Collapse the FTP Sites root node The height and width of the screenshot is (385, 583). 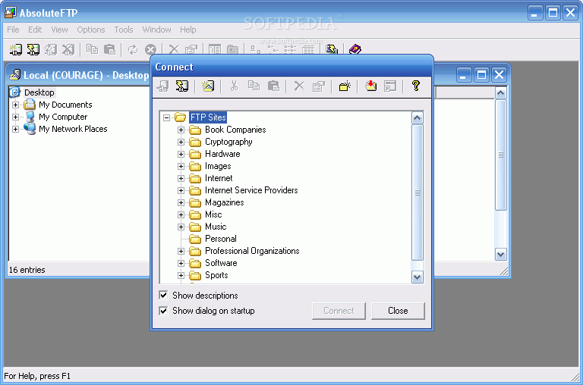click(166, 117)
